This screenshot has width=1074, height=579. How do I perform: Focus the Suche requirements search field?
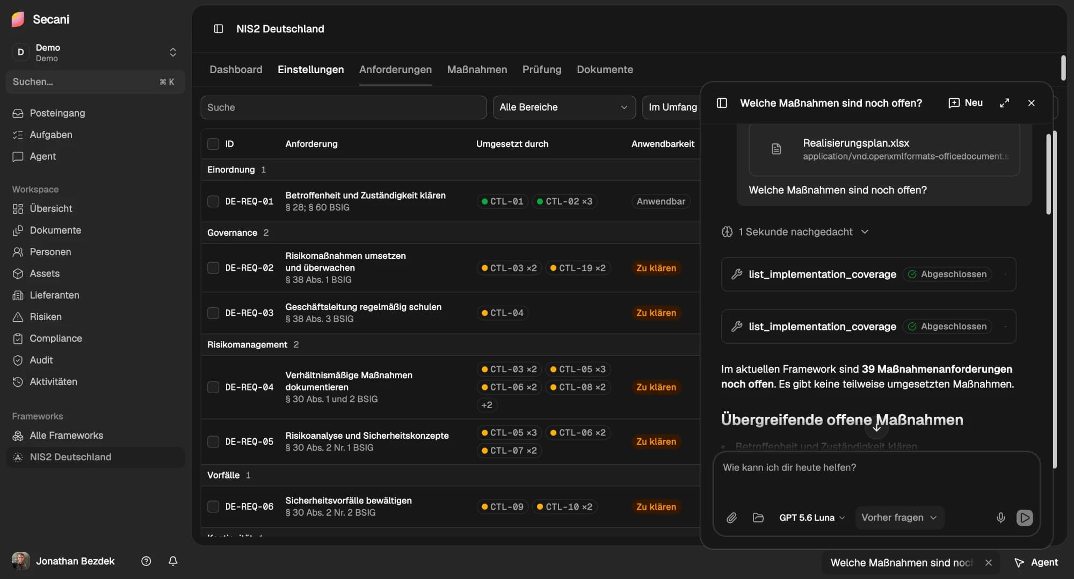(344, 107)
